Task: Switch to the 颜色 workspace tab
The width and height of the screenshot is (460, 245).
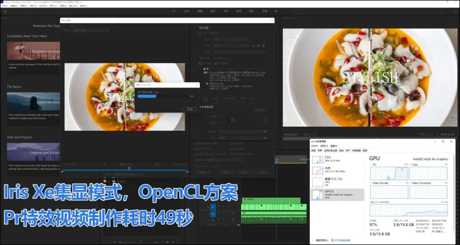Action: coord(213,11)
